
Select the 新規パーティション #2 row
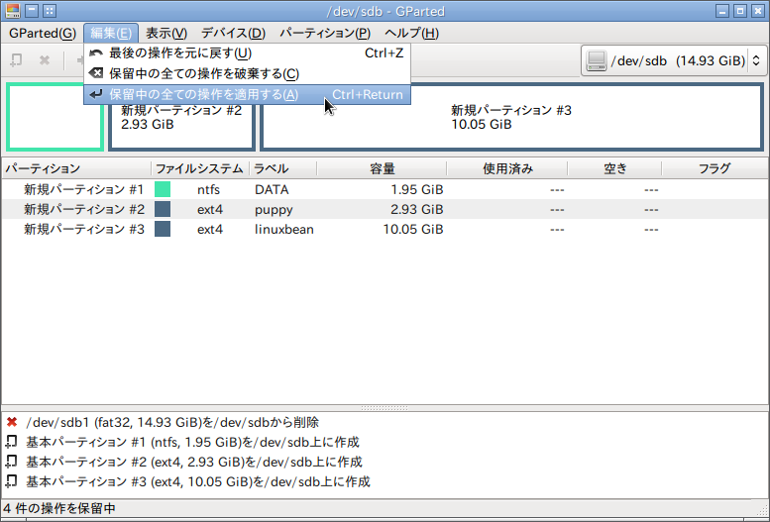pyautogui.click(x=385, y=209)
